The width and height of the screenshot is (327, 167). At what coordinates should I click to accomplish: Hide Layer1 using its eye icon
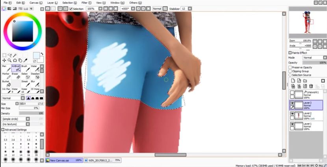tap(292, 124)
